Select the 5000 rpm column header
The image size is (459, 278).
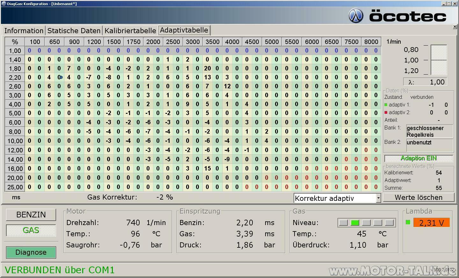[272, 42]
